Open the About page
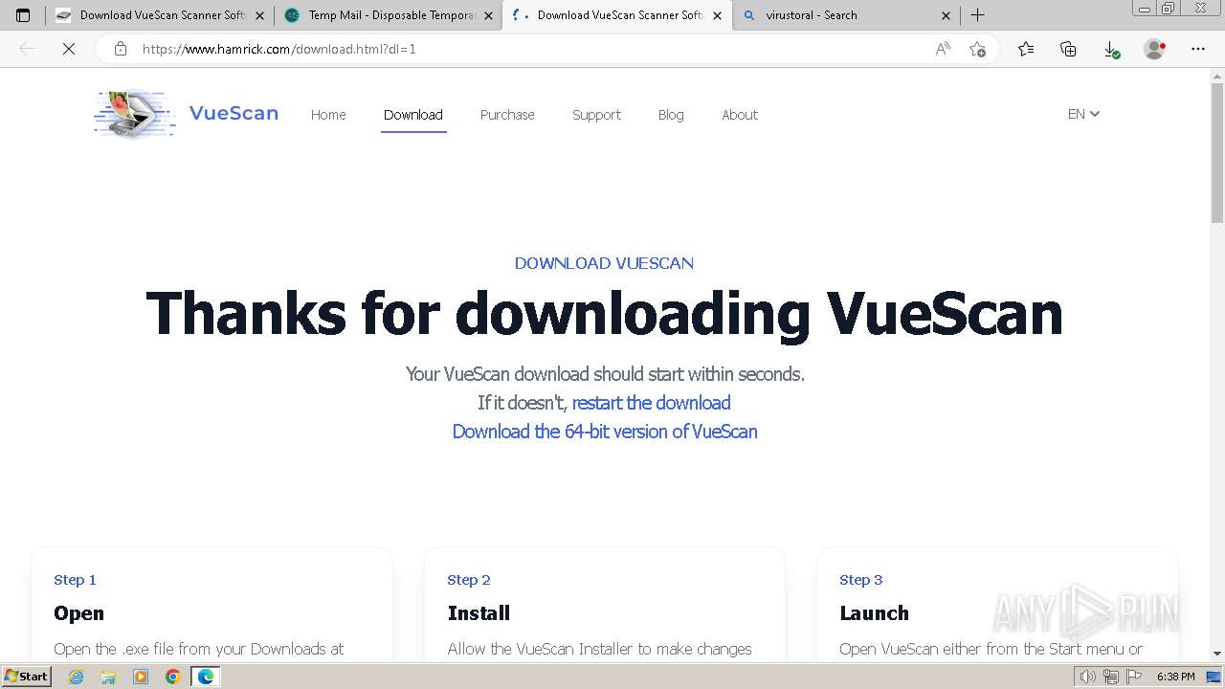 [740, 115]
